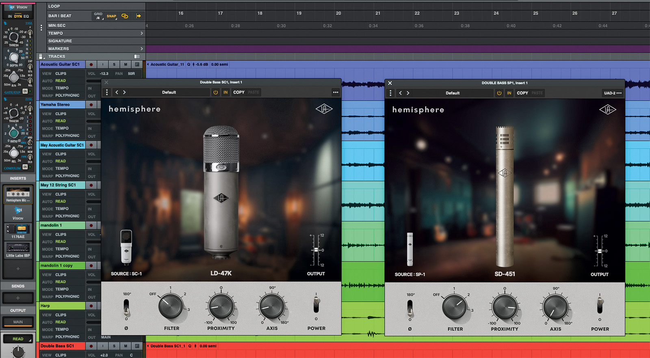Click bar 20 on the timeline ruler
This screenshot has height=358, width=650.
click(x=338, y=13)
